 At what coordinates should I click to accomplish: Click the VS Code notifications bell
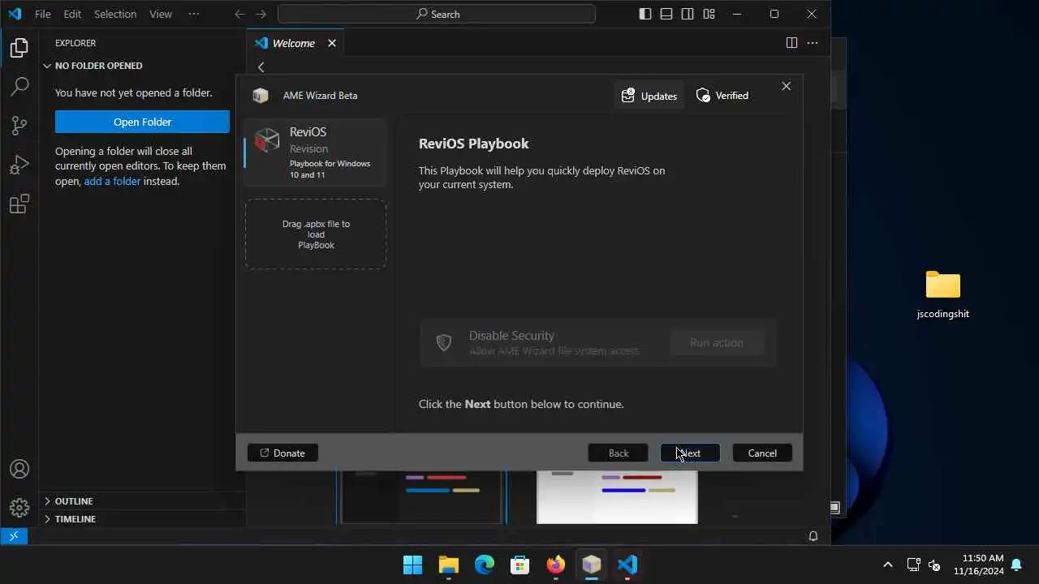coord(813,536)
